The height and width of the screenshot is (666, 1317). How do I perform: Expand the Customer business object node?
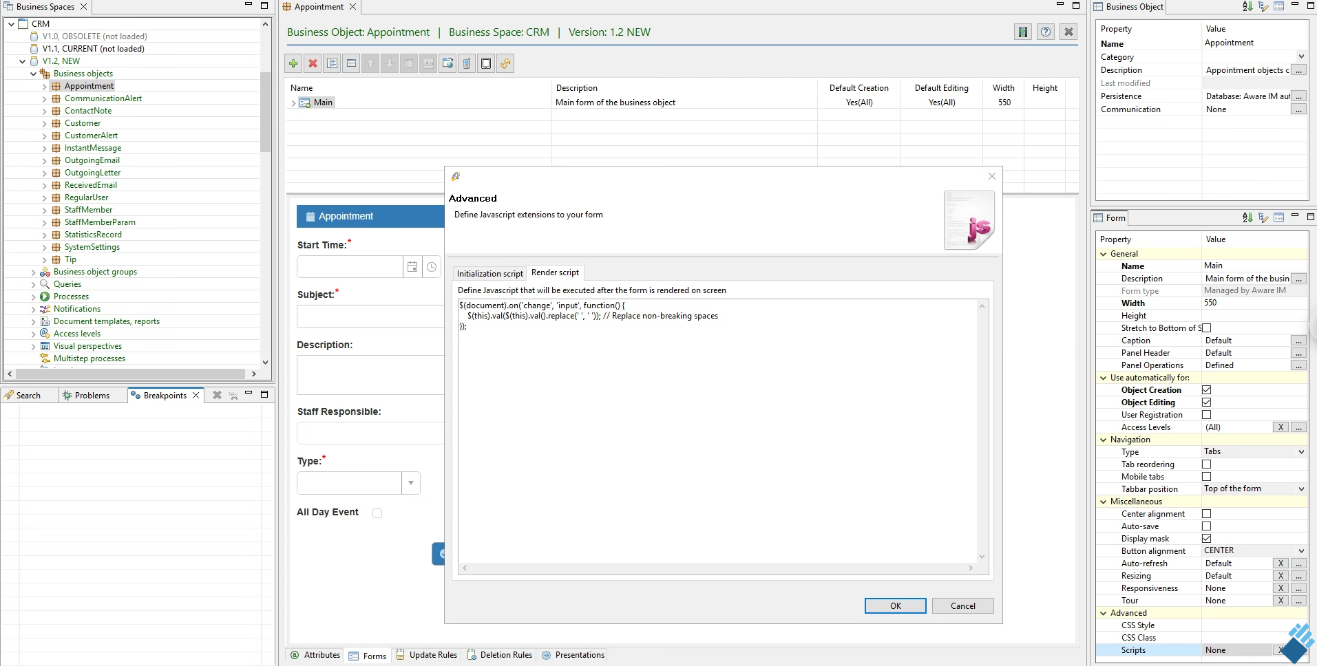point(44,123)
